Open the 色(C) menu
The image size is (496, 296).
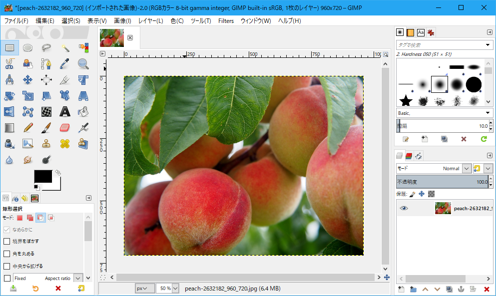[x=177, y=21]
